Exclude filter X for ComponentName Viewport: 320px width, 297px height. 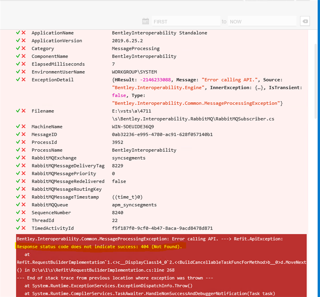pos(24,56)
